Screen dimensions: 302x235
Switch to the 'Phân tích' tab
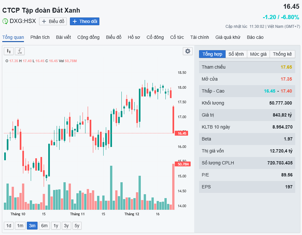coord(40,37)
